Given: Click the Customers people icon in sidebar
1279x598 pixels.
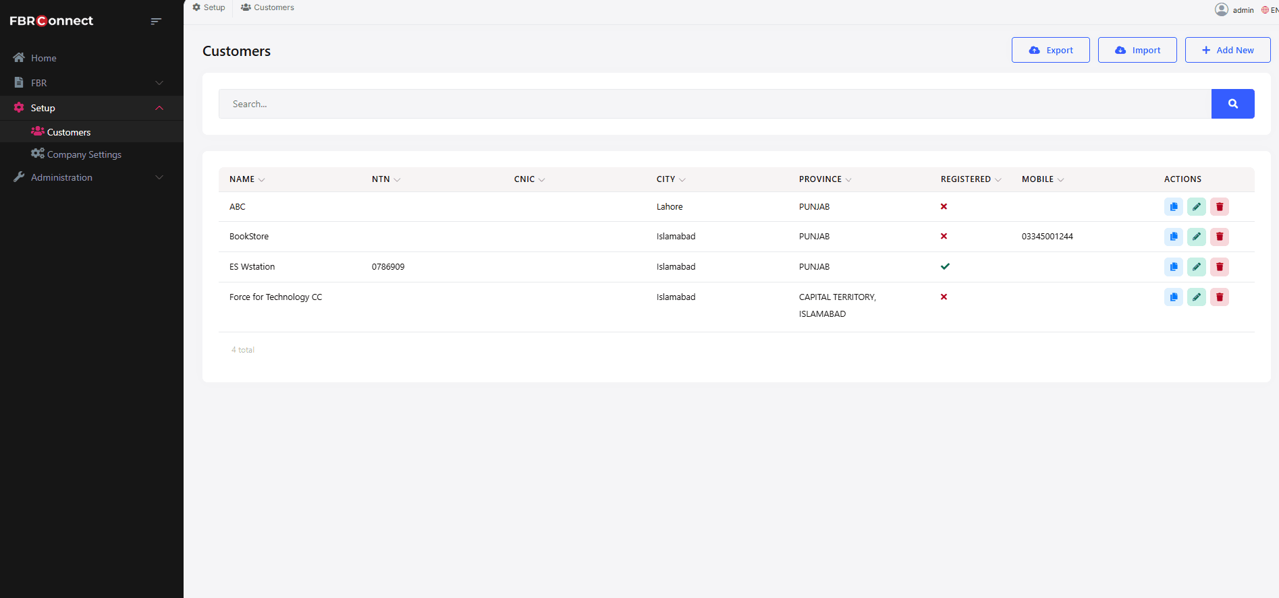Looking at the screenshot, I should pyautogui.click(x=38, y=131).
